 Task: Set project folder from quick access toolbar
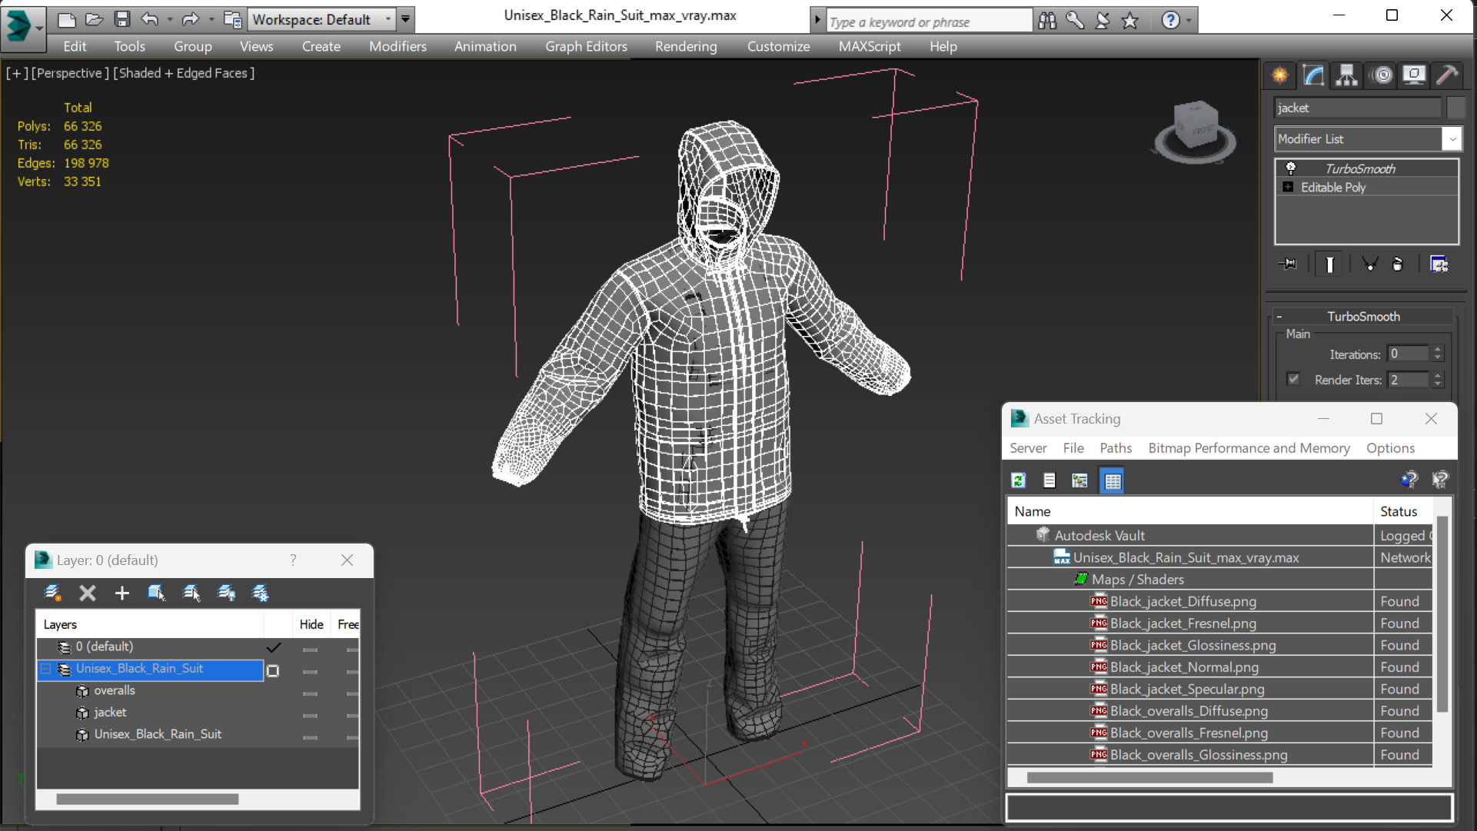(232, 19)
